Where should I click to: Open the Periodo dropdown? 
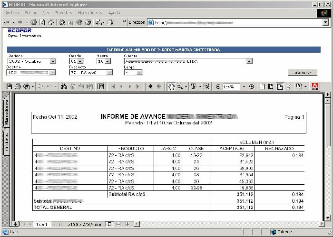tap(53, 61)
